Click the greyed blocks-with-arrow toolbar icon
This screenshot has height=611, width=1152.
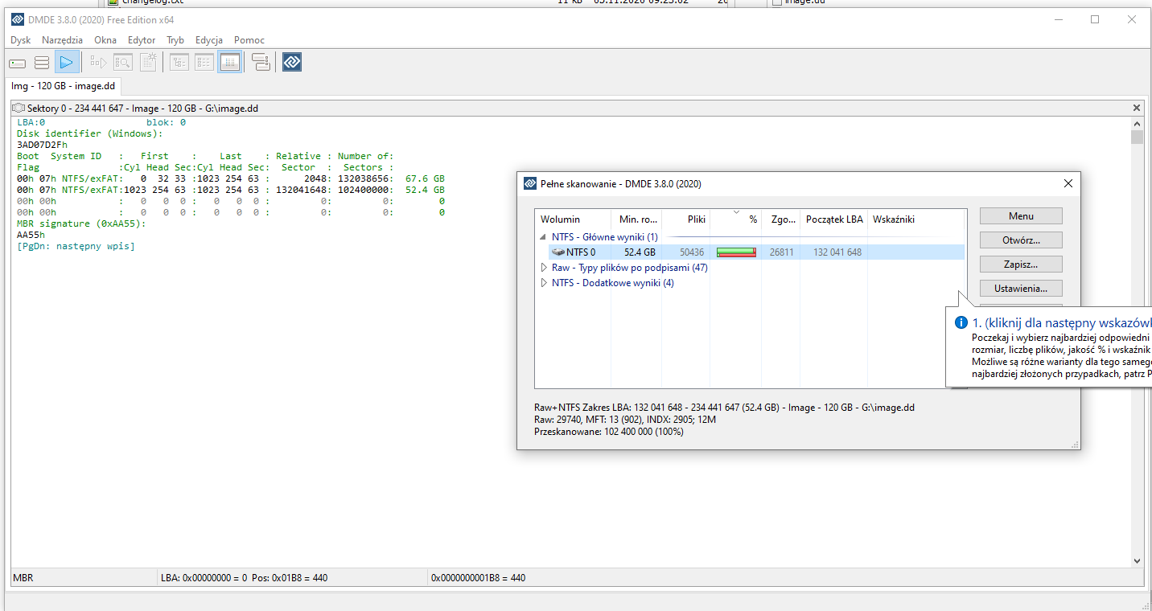coord(99,63)
